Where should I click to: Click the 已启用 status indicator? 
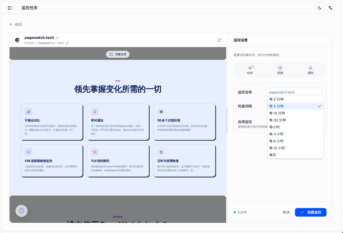240,212
